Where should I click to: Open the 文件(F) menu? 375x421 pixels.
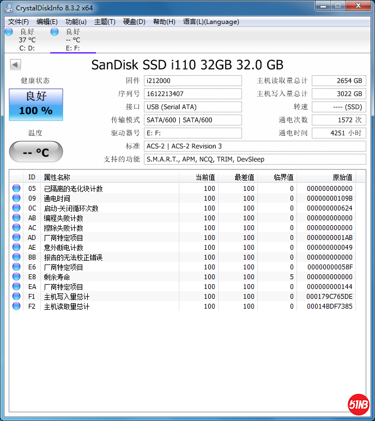point(19,22)
